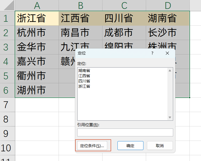The height and width of the screenshot is (161, 201).
Task: Click cell containing 江西省 in row 1
Action: (80, 18)
